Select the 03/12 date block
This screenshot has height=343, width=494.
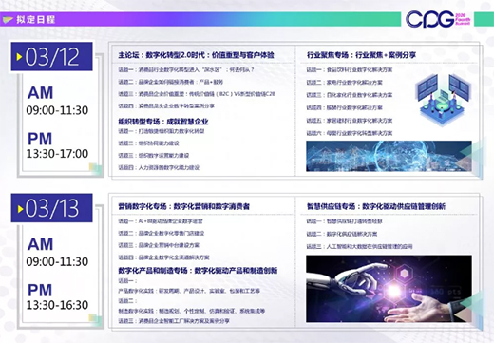[x=52, y=56]
